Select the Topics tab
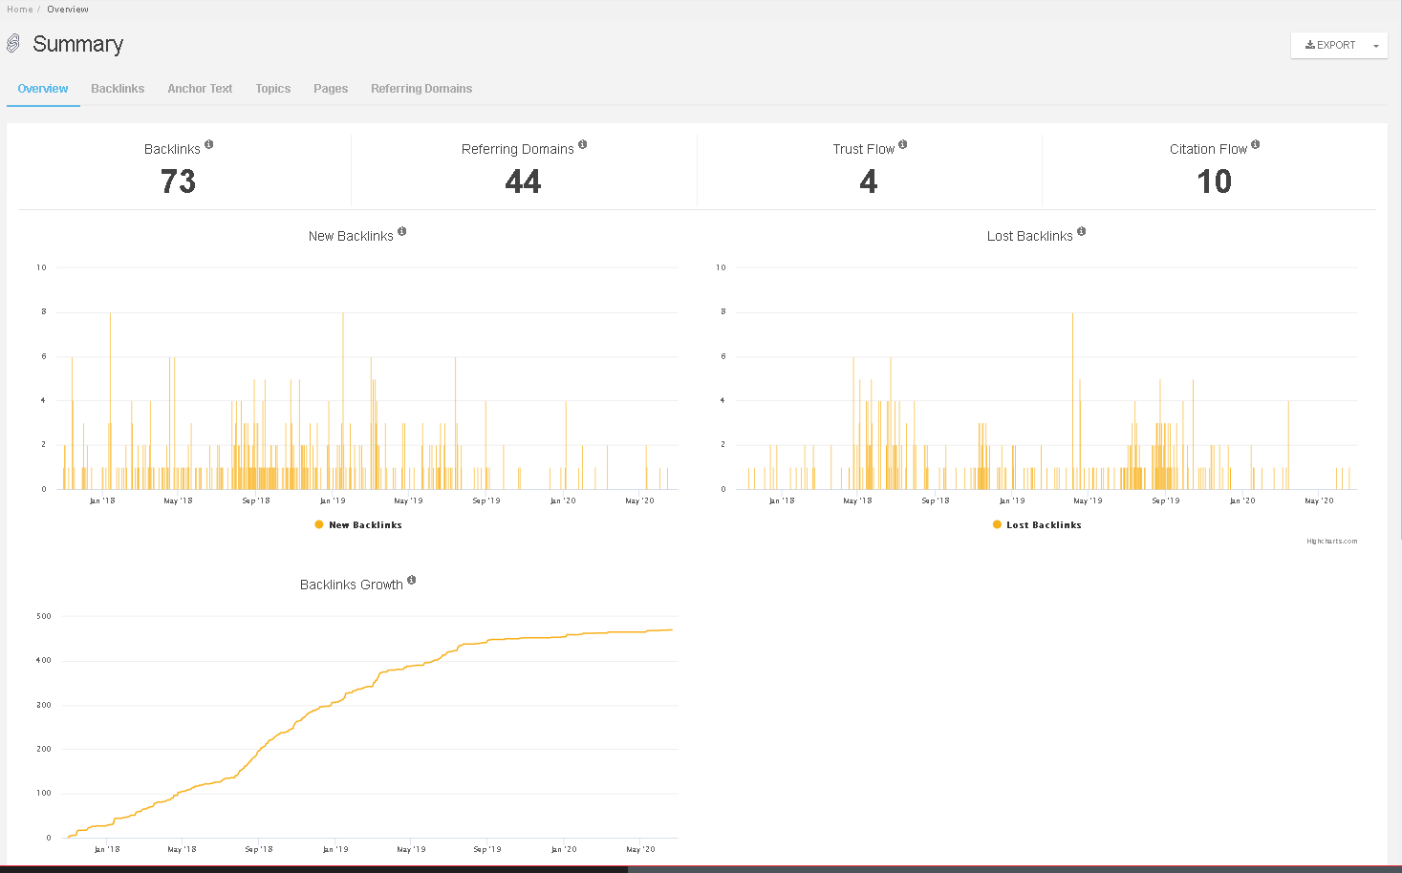1402x873 pixels. click(x=272, y=89)
